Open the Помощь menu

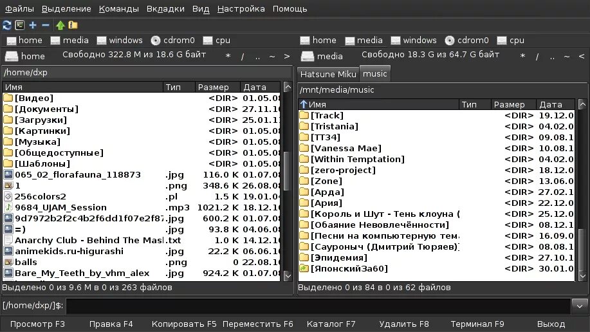pyautogui.click(x=290, y=8)
